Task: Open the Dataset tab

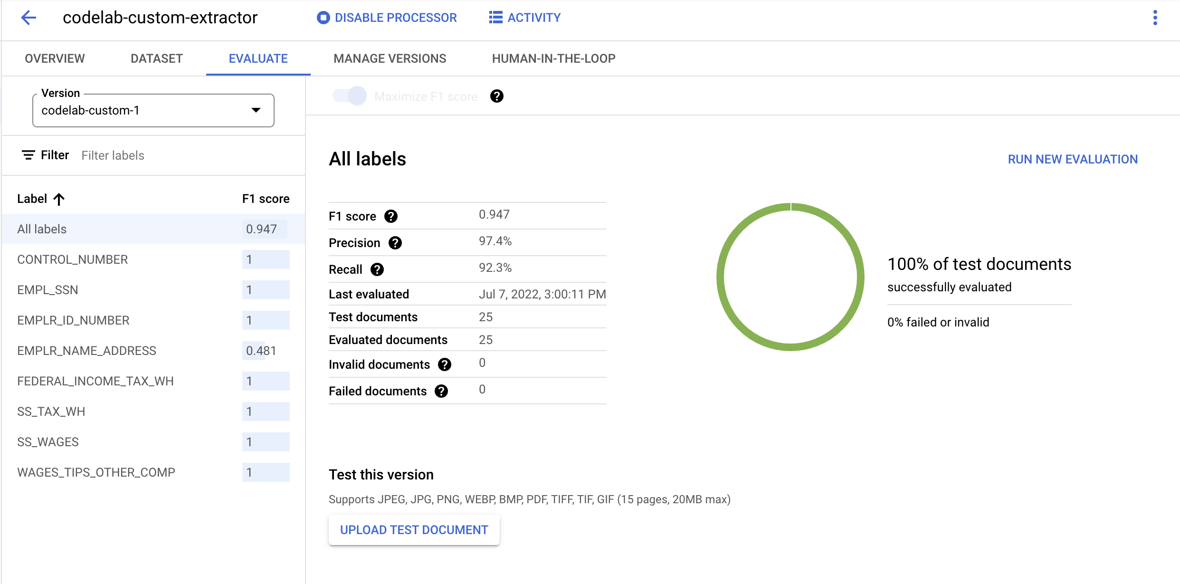Action: [x=156, y=58]
